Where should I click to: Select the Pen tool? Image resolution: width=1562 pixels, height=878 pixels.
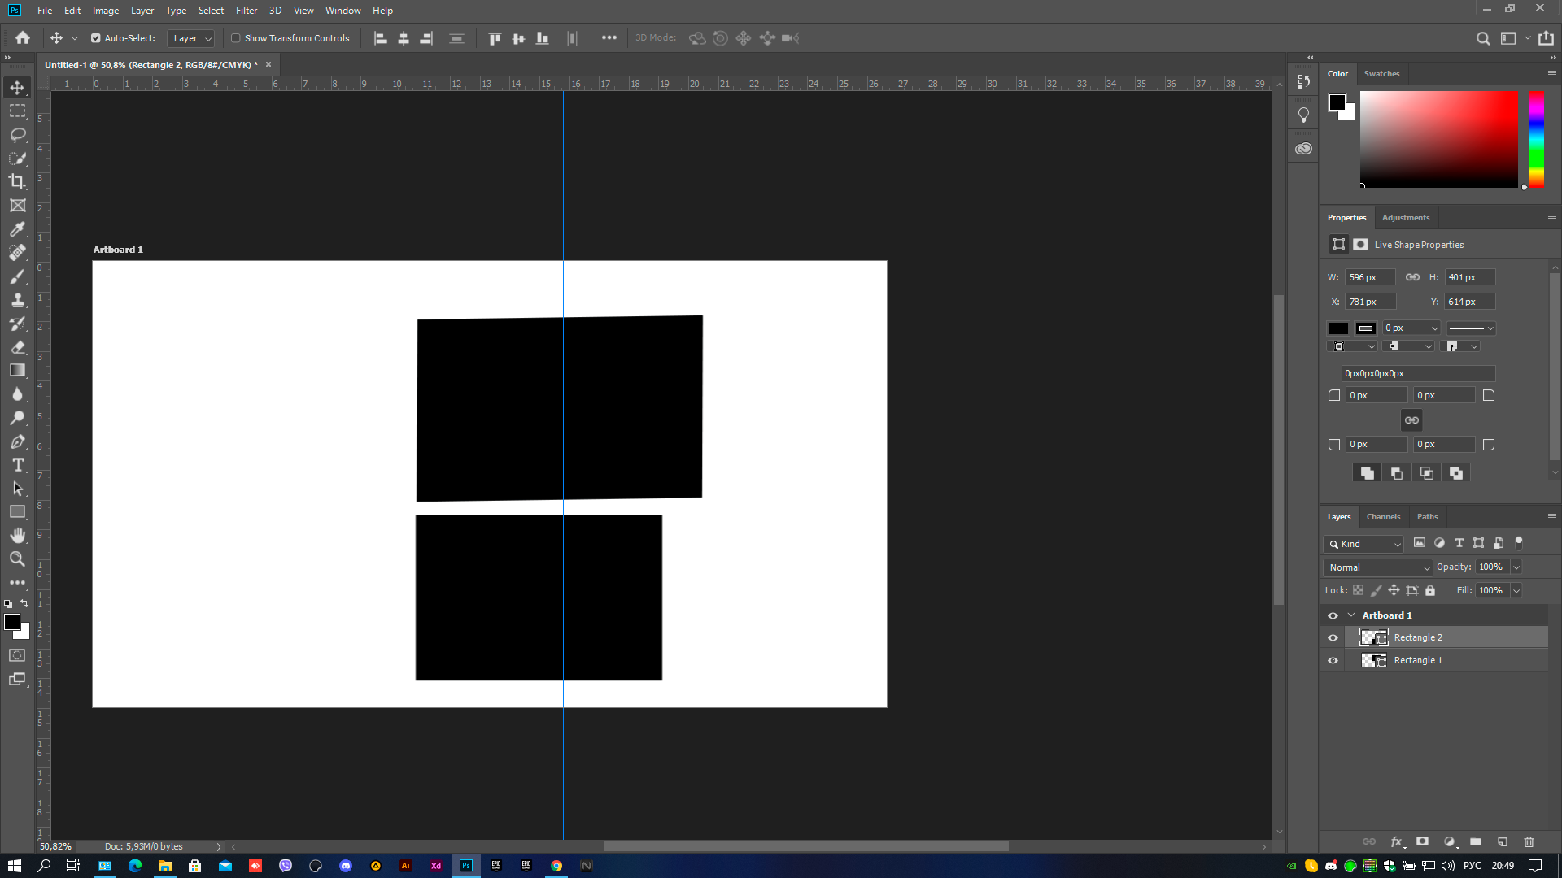coord(17,441)
